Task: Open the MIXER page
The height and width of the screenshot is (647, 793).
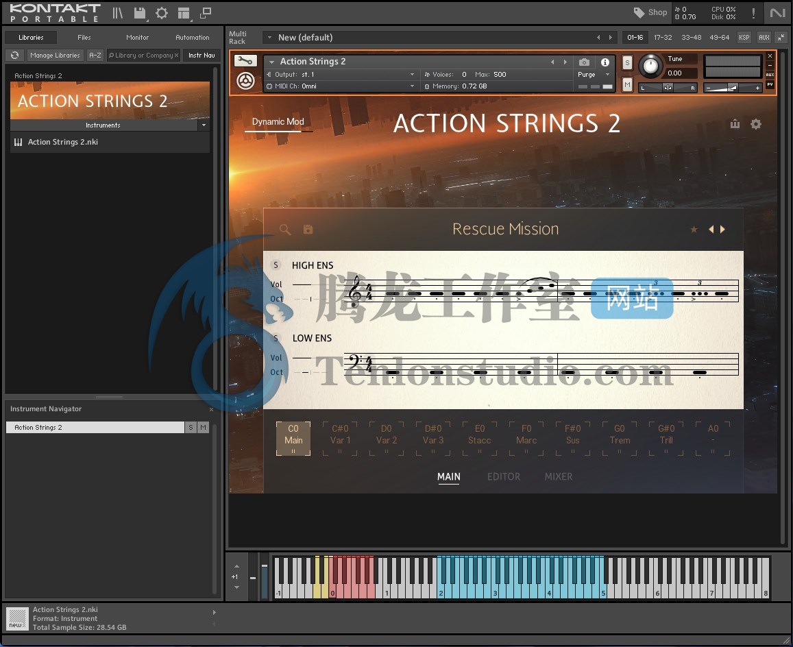Action: pyautogui.click(x=559, y=476)
